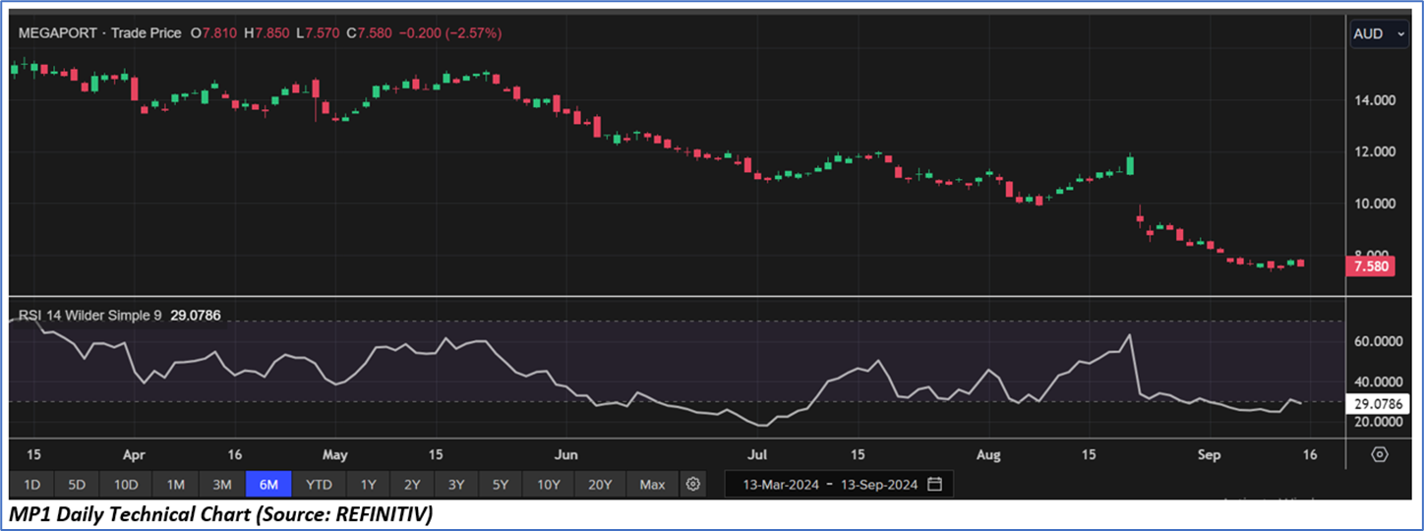The image size is (1424, 531).
Task: Click the red 7.580 price tag
Action: click(1368, 266)
